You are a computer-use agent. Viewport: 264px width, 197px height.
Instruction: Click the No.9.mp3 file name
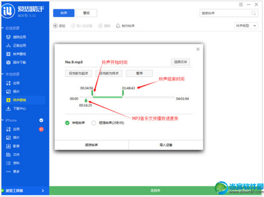pos(74,62)
